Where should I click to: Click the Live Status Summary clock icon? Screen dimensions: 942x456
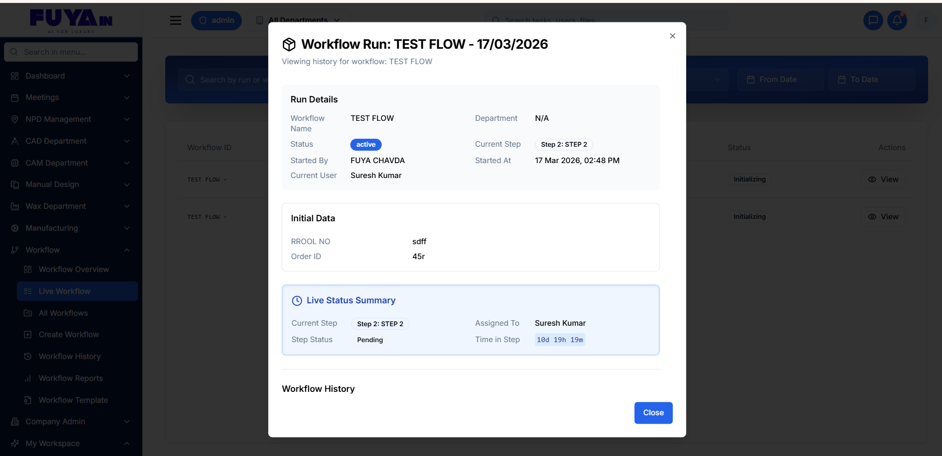click(297, 301)
